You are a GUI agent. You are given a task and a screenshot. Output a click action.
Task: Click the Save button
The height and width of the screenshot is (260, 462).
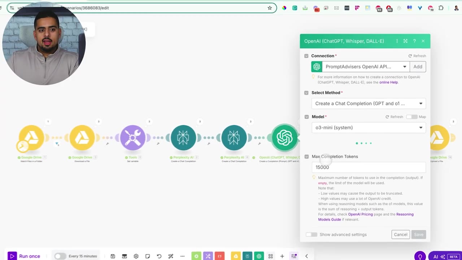(x=419, y=234)
